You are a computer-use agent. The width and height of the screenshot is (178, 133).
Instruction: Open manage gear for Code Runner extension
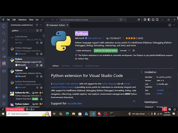point(41,43)
